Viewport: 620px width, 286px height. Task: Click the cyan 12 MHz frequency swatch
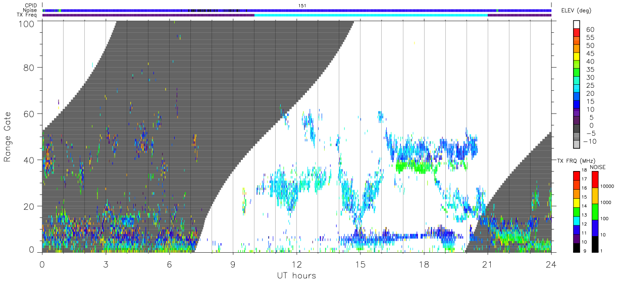click(x=577, y=222)
